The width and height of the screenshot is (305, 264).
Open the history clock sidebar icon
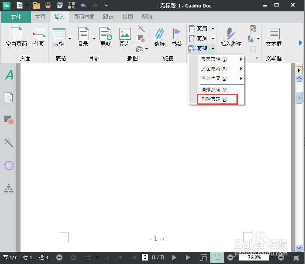[9, 165]
